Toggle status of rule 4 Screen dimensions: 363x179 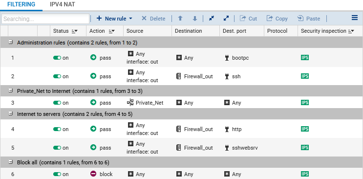[x=57, y=129]
